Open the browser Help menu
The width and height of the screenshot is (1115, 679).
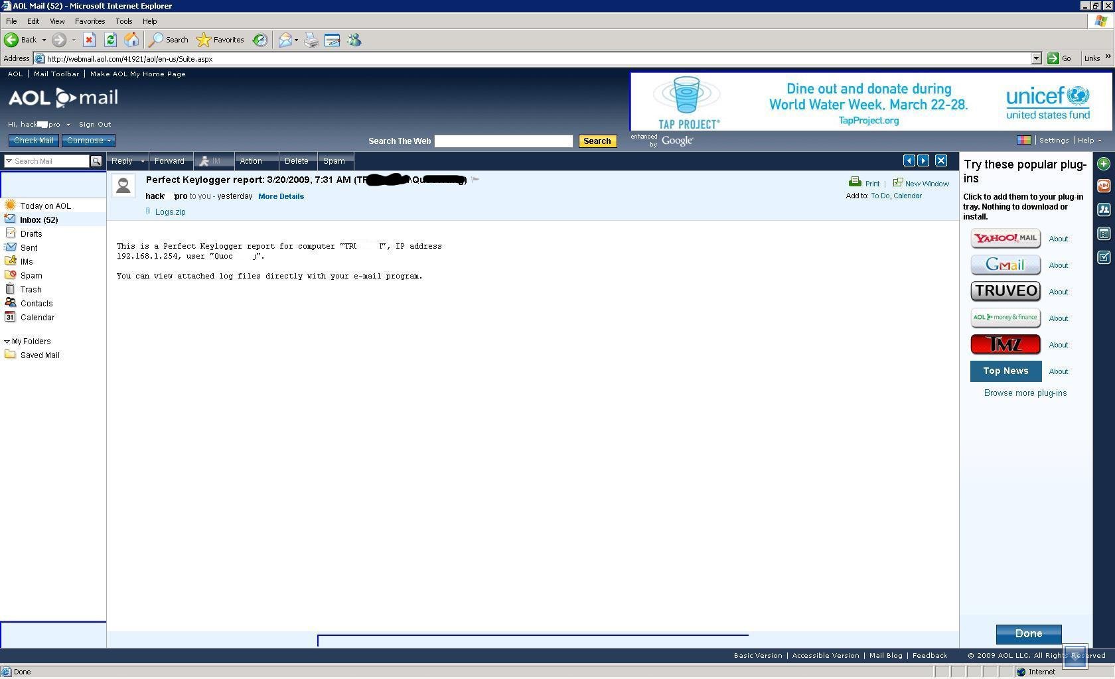coord(149,21)
